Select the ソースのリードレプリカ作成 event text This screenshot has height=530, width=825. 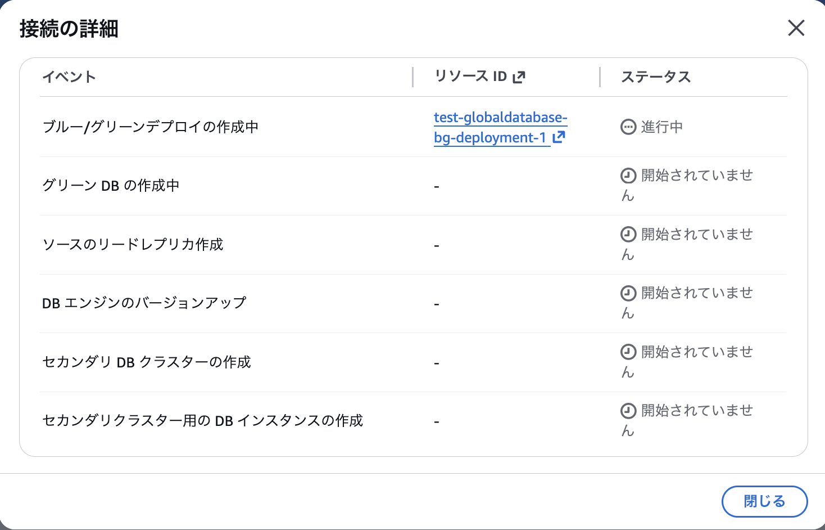[x=133, y=245]
